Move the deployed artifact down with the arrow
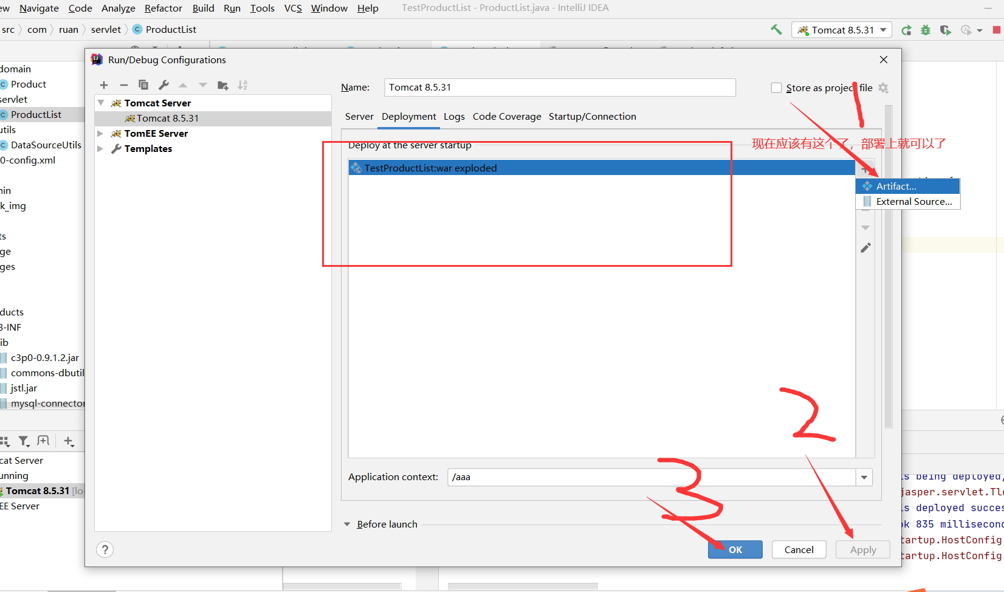 pos(865,228)
